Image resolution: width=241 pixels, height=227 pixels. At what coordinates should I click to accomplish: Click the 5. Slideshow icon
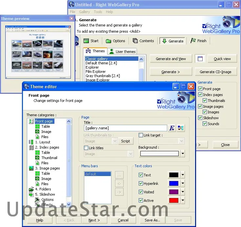tap(31, 194)
